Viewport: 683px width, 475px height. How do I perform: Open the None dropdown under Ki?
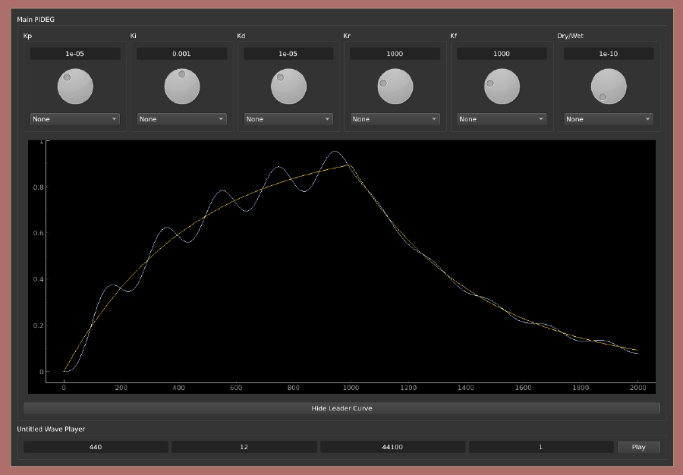181,119
